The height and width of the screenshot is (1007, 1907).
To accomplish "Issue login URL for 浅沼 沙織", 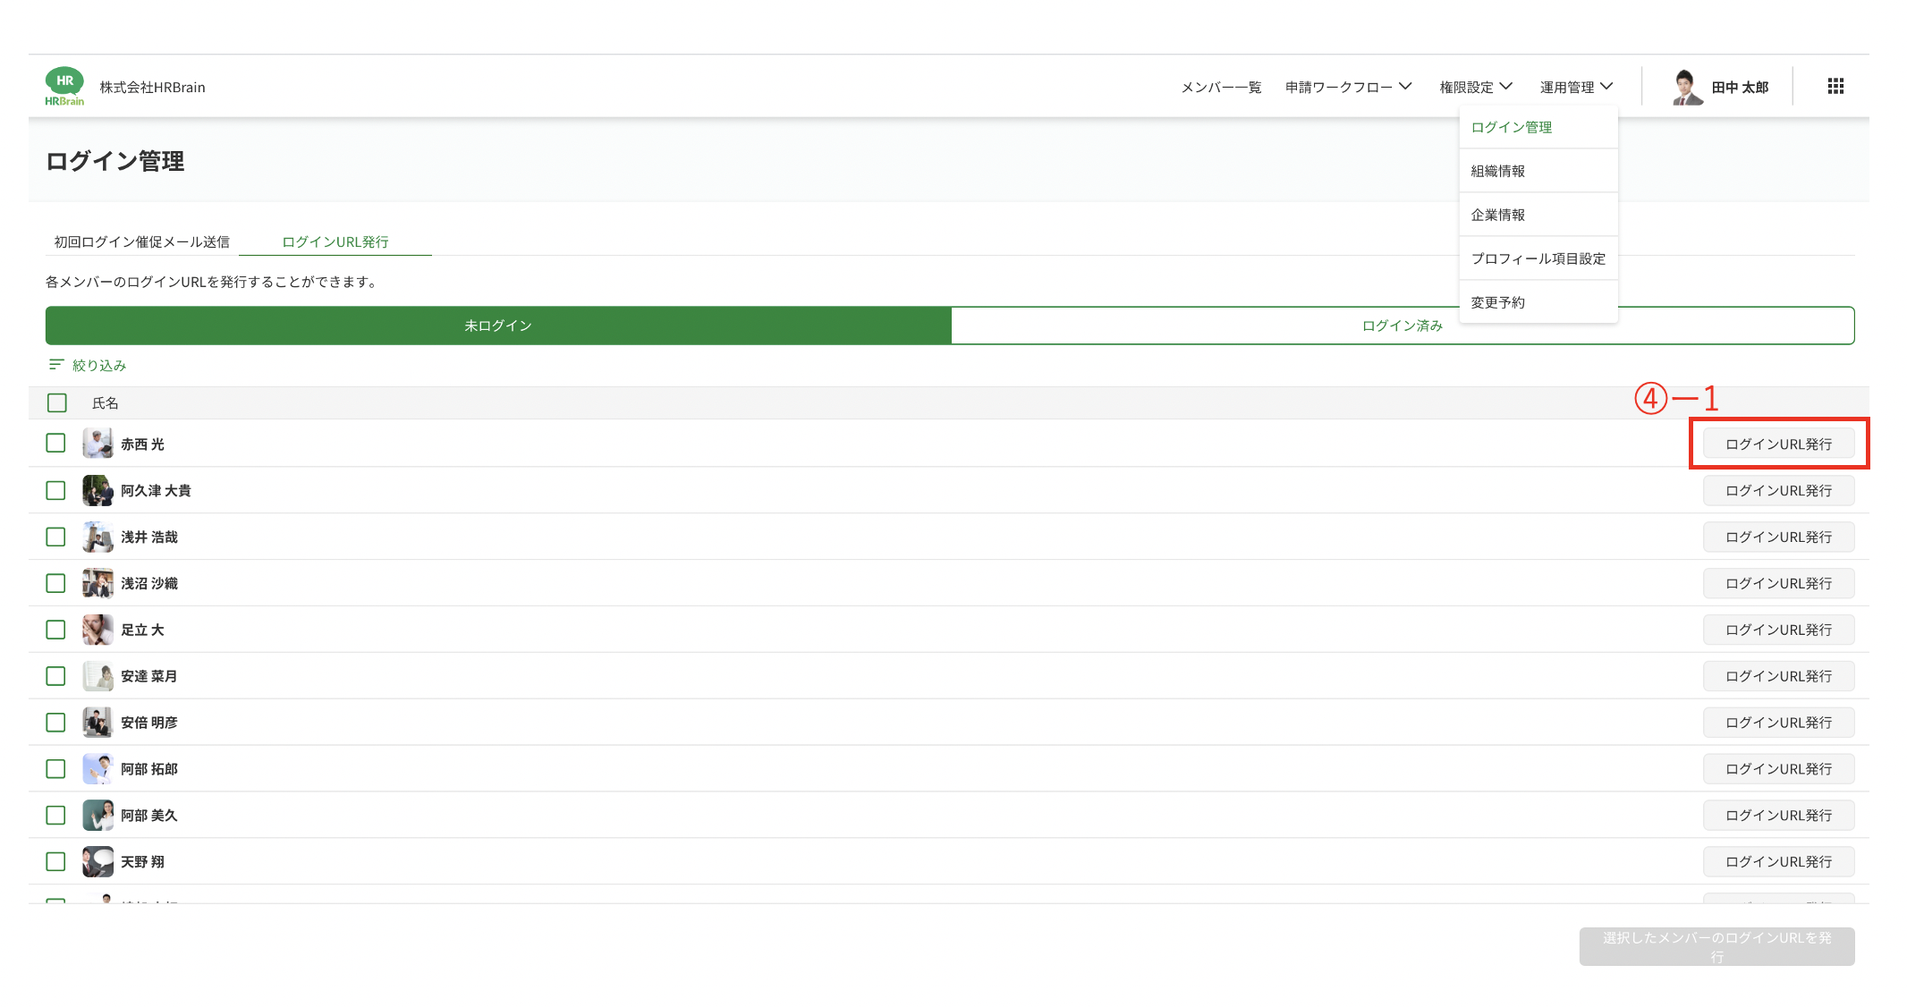I will (x=1778, y=583).
